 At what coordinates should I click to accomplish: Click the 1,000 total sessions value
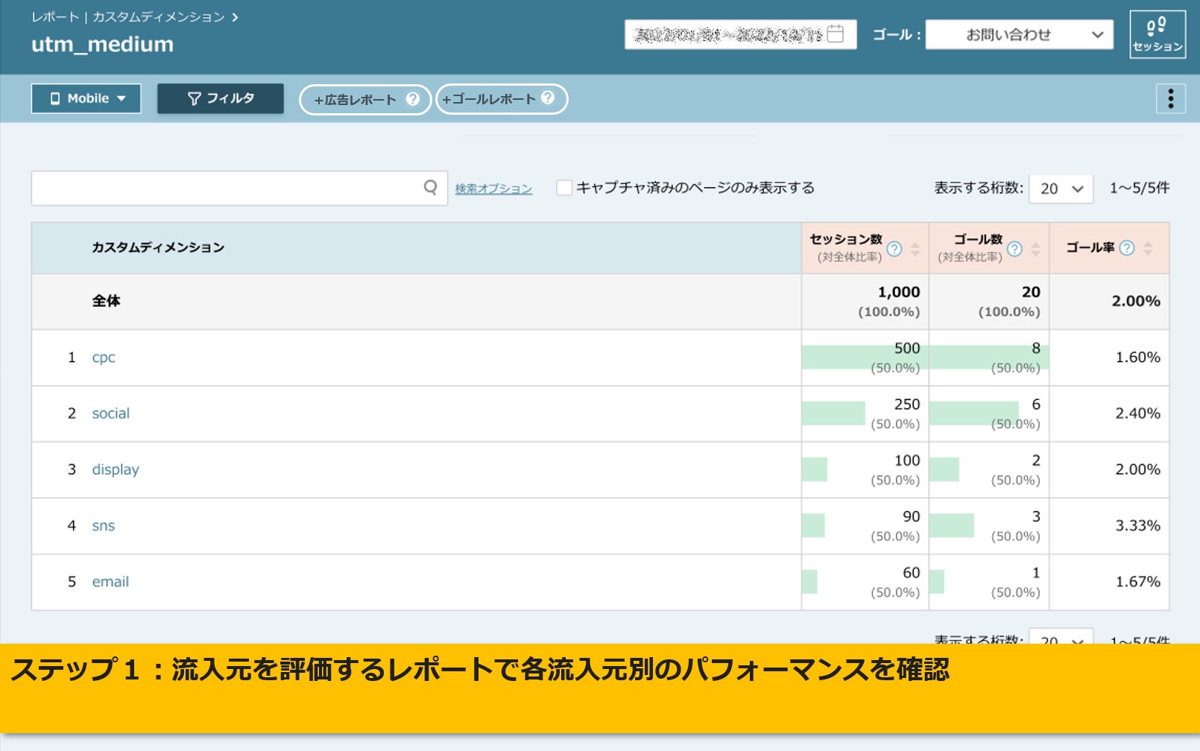click(x=899, y=292)
